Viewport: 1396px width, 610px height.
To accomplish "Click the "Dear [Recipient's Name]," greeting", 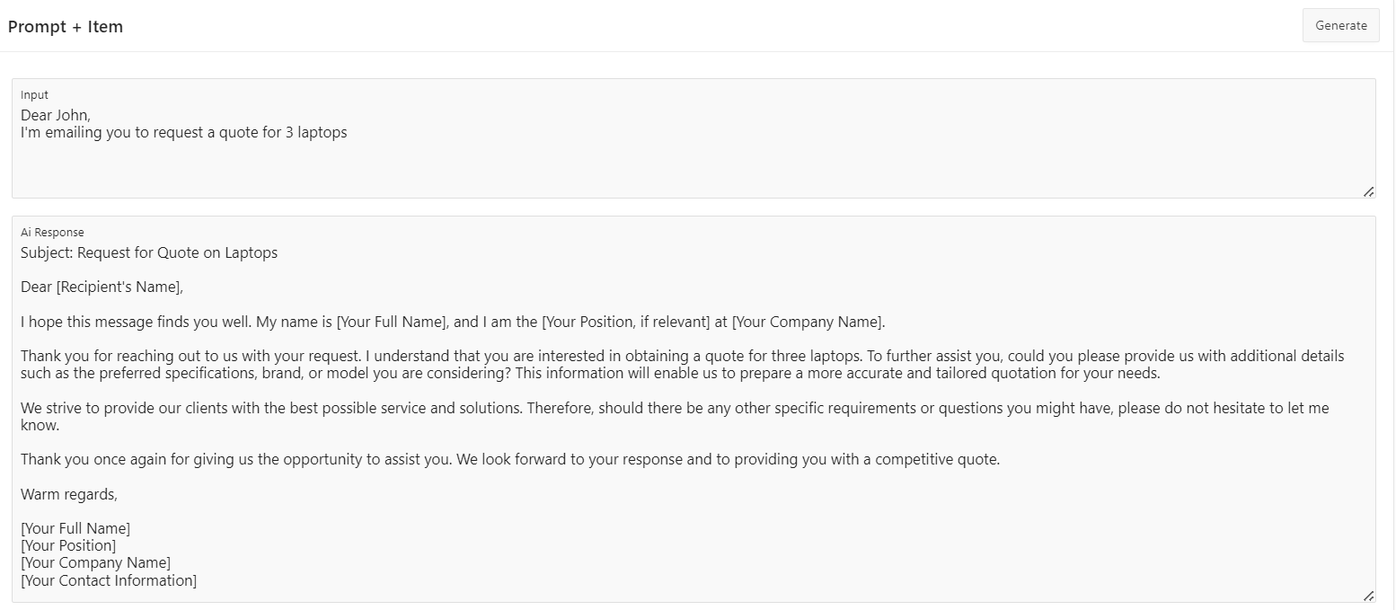I will (102, 287).
